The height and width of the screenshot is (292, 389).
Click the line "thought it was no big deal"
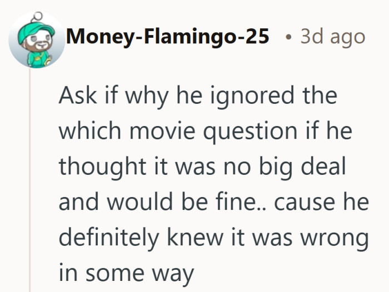pyautogui.click(x=202, y=167)
